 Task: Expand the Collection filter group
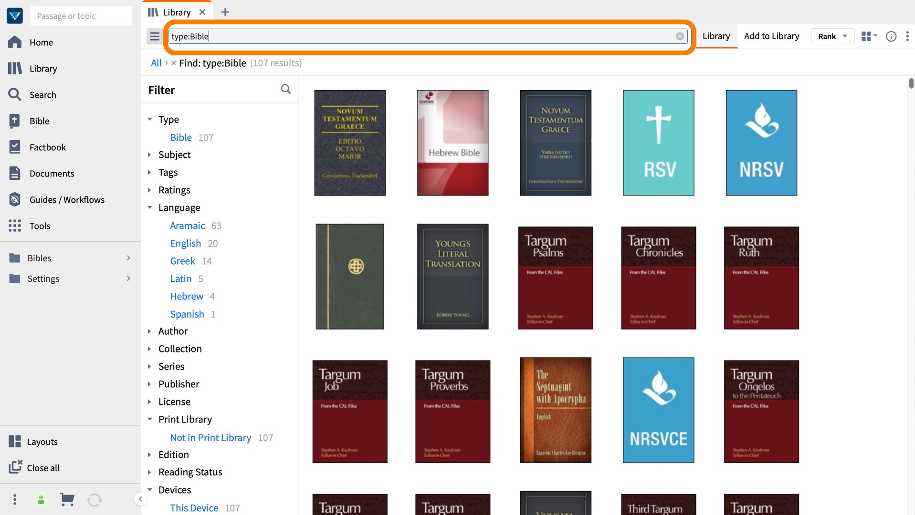point(149,349)
